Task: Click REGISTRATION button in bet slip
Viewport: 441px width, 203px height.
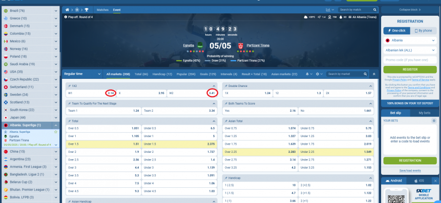Action: [410, 160]
